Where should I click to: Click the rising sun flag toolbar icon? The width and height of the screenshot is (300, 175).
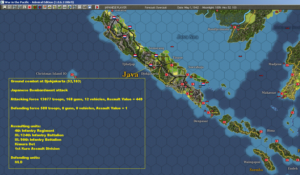[29, 7]
